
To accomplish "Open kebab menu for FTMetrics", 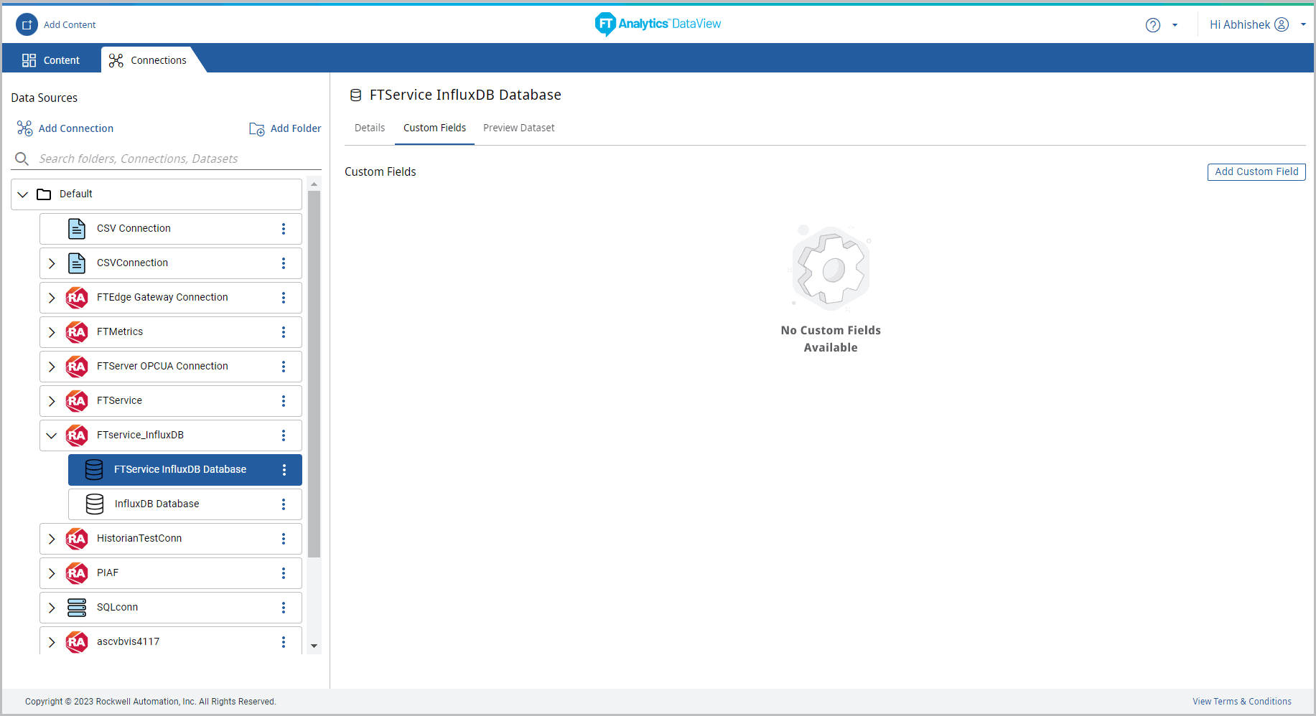I will [284, 332].
